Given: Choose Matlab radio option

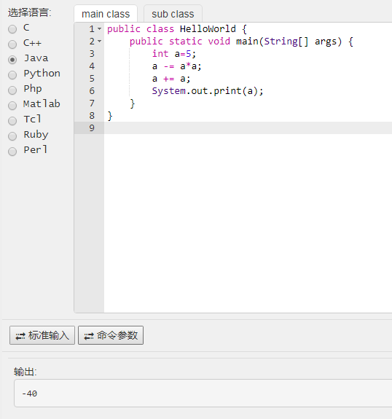Looking at the screenshot, I should 12,105.
